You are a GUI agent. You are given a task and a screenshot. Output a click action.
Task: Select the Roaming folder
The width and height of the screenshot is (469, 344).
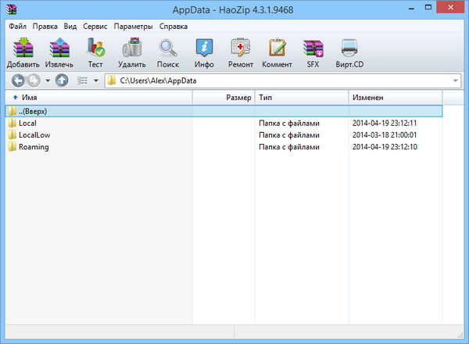pos(34,147)
